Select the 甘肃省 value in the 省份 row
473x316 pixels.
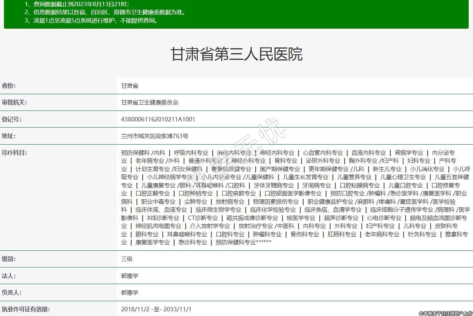129,86
